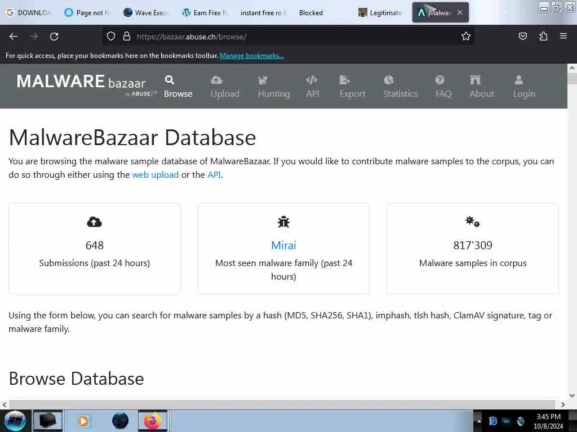Open the Browse search icon in navbar
This screenshot has height=432, width=577.
pyautogui.click(x=169, y=80)
